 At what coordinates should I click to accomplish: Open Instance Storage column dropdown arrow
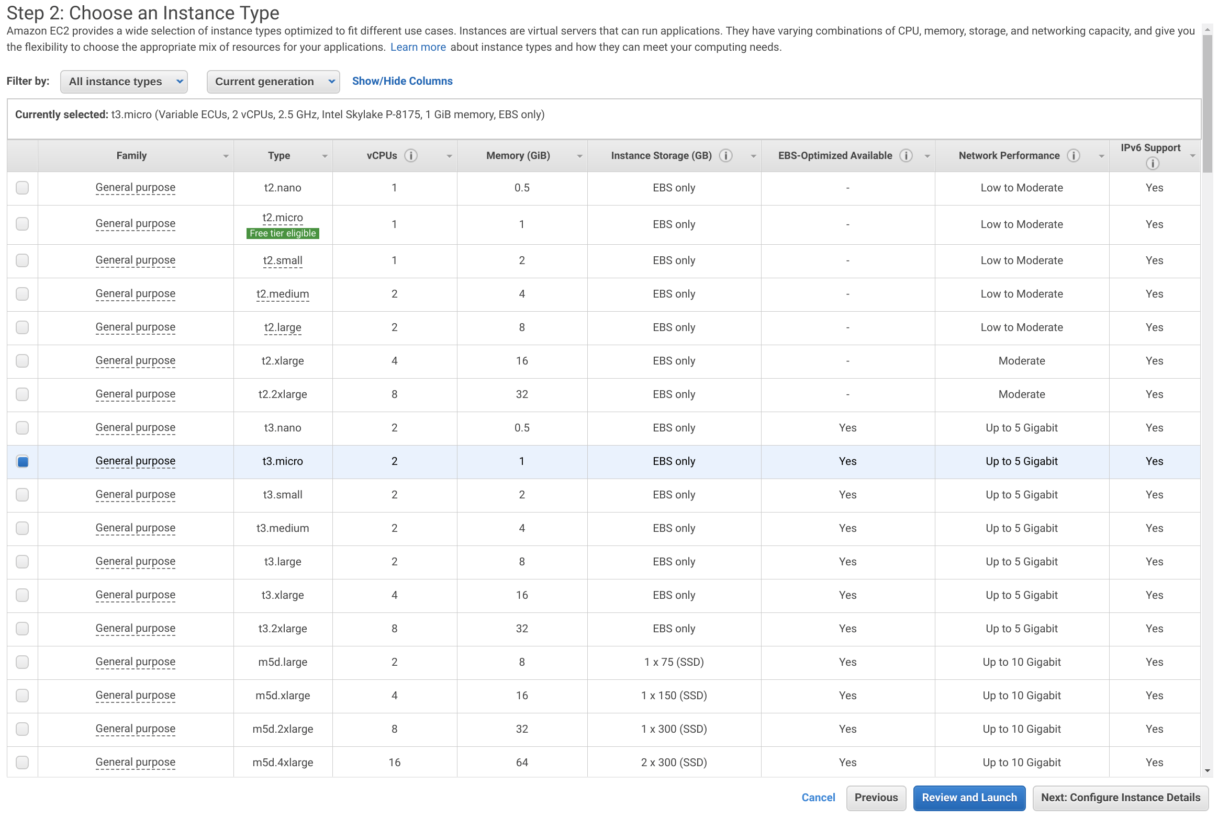753,156
